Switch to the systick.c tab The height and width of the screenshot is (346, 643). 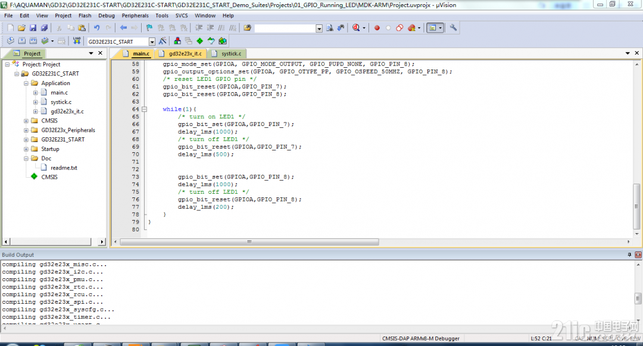227,54
